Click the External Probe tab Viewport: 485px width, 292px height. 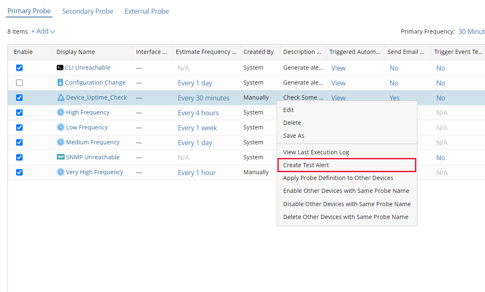(147, 11)
